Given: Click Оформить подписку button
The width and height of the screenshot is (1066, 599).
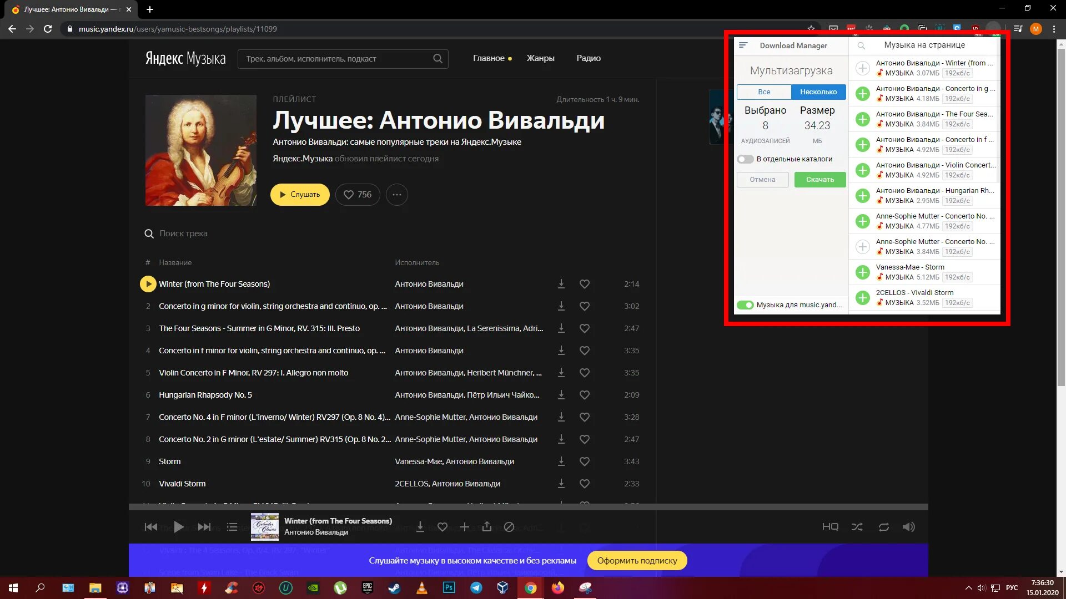Looking at the screenshot, I should [x=637, y=561].
